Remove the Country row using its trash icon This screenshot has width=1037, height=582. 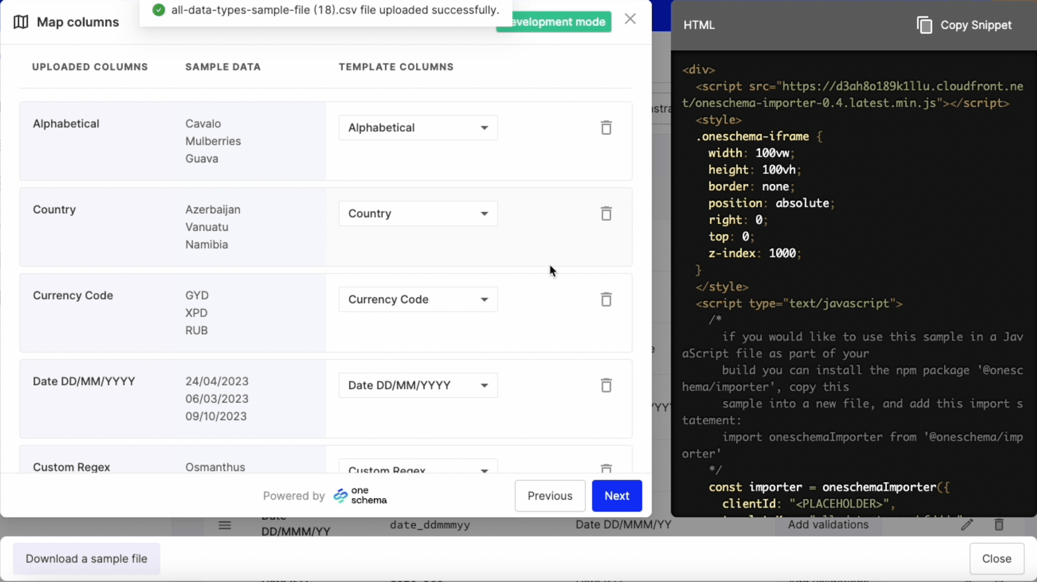click(x=606, y=213)
